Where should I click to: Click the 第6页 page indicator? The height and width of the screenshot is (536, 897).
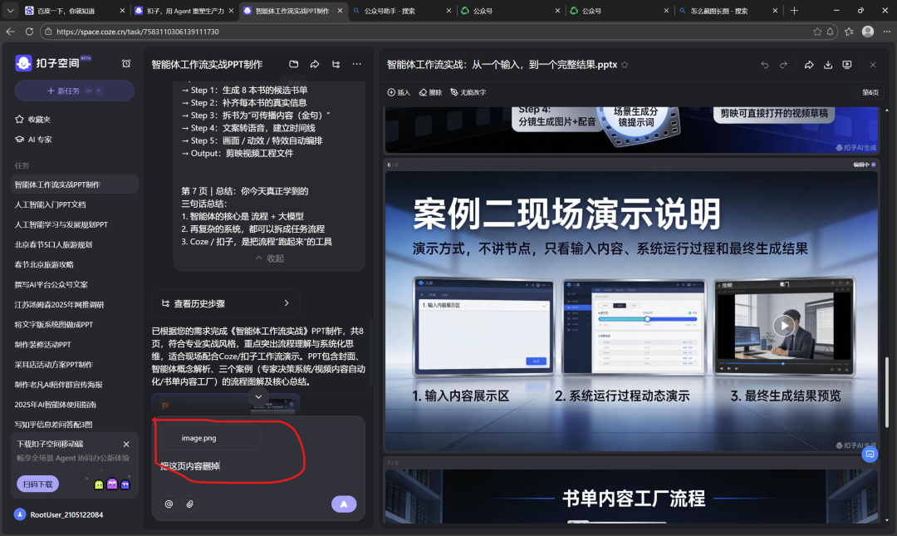tap(870, 92)
